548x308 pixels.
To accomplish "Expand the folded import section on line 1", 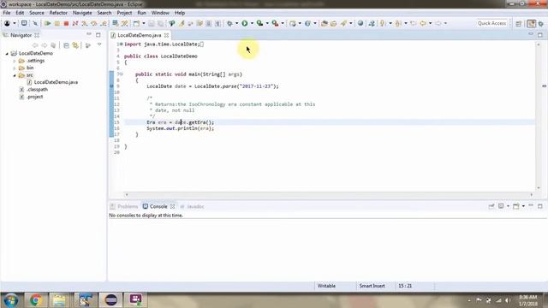I will point(122,44).
